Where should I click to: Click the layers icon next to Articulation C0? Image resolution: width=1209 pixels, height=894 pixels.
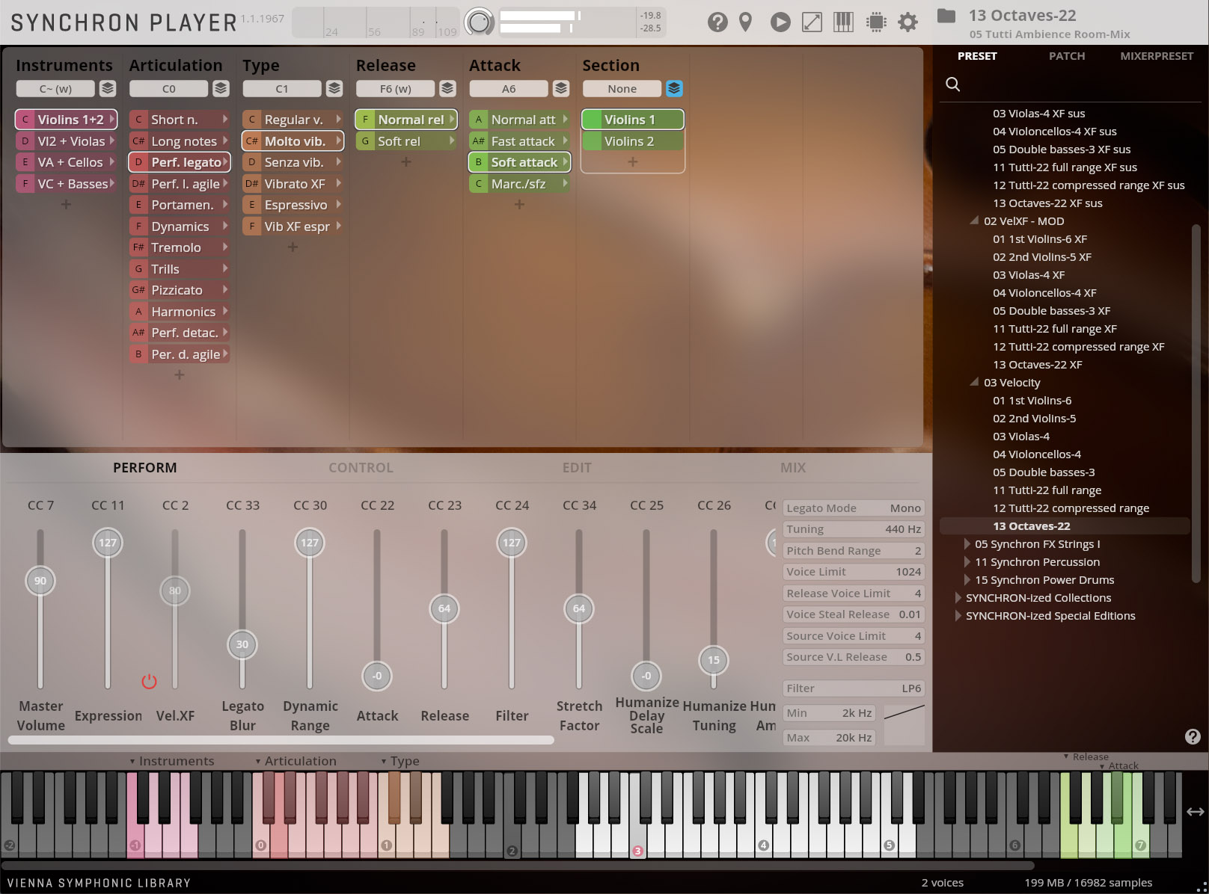pos(221,88)
